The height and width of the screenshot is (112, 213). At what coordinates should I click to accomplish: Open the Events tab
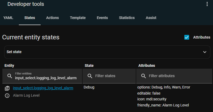102,18
